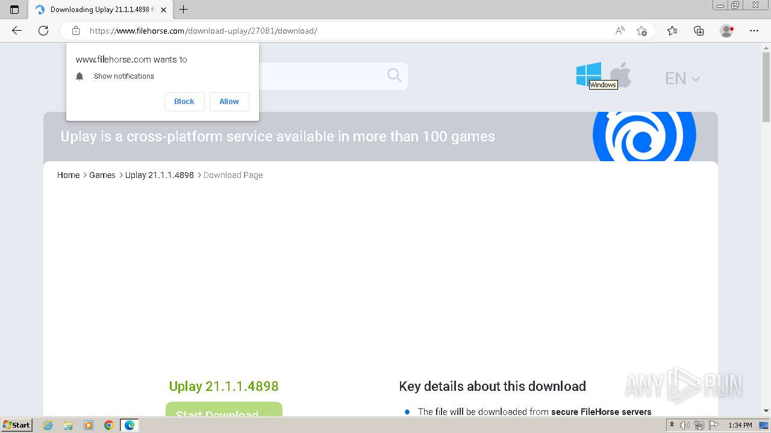The width and height of the screenshot is (771, 433).
Task: Click the Uplay cross-platform service banner title
Action: click(x=278, y=137)
